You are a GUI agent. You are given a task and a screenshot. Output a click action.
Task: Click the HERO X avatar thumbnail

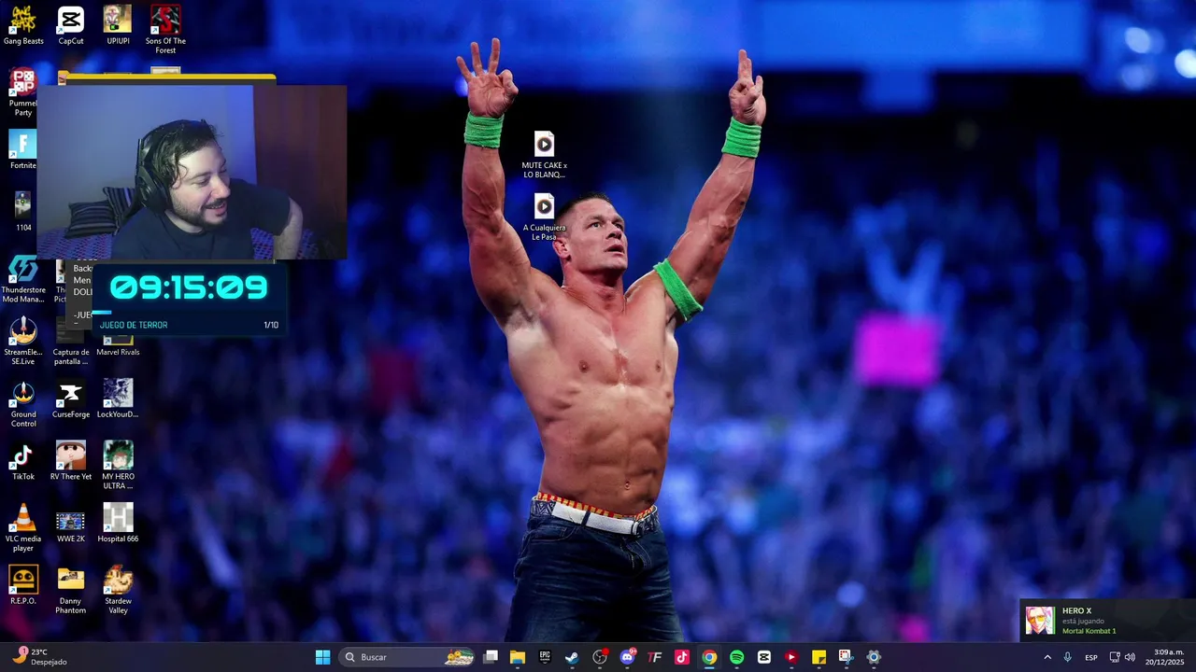tap(1040, 621)
